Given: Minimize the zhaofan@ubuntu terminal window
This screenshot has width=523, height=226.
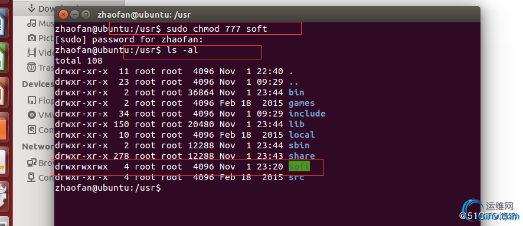Looking at the screenshot, I should [74, 15].
